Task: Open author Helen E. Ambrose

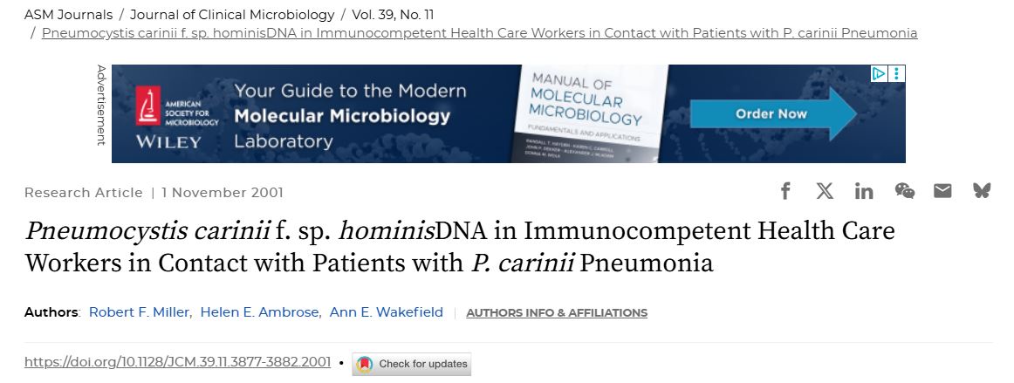Action: point(259,312)
